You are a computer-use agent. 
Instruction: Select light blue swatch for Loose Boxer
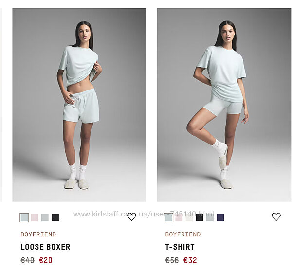point(24,217)
